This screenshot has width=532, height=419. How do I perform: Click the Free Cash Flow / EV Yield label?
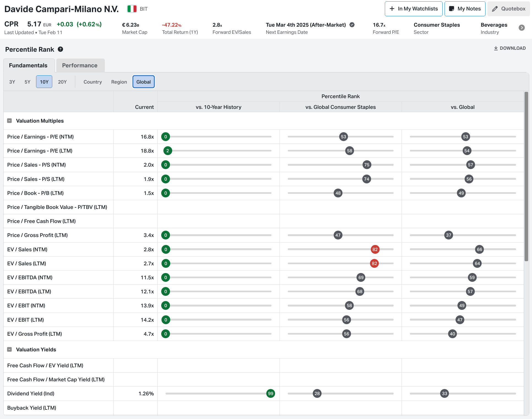[45, 365]
